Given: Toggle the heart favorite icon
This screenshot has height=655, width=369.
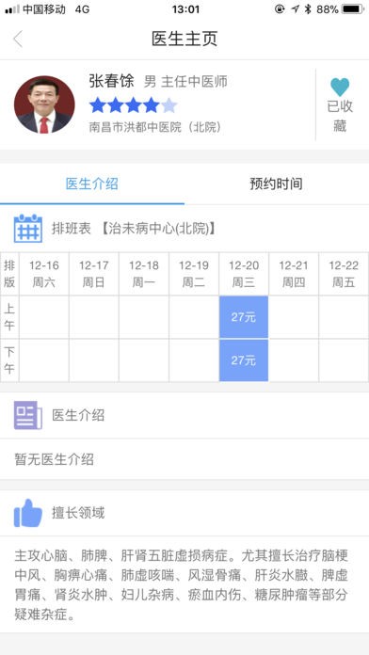Looking at the screenshot, I should pos(340,87).
